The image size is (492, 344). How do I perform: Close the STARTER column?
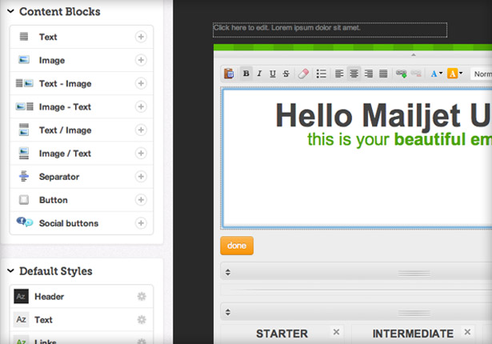click(x=336, y=332)
